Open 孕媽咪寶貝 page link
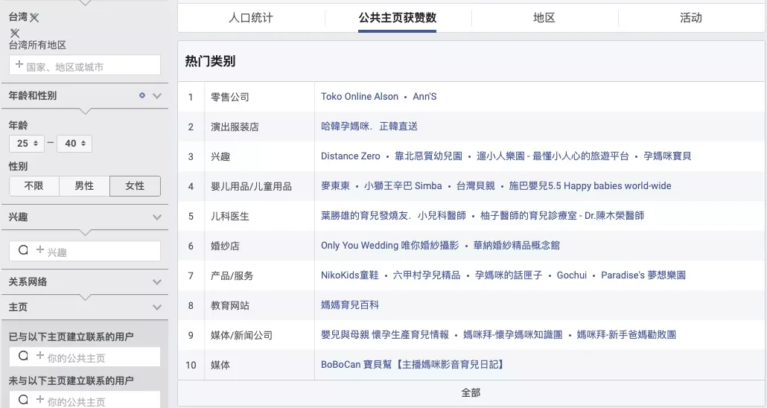The width and height of the screenshot is (767, 408). pyautogui.click(x=667, y=156)
